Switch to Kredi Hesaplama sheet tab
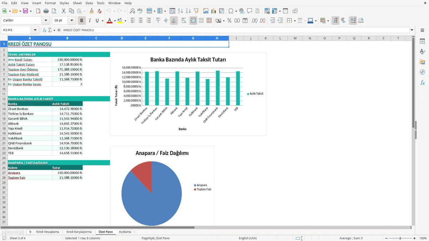This screenshot has width=429, height=241. click(48, 232)
